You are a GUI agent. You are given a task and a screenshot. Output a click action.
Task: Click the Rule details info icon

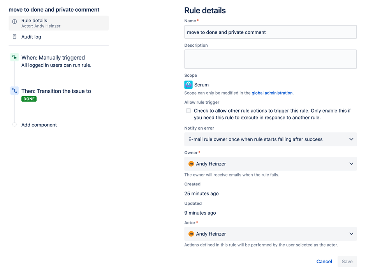point(15,21)
